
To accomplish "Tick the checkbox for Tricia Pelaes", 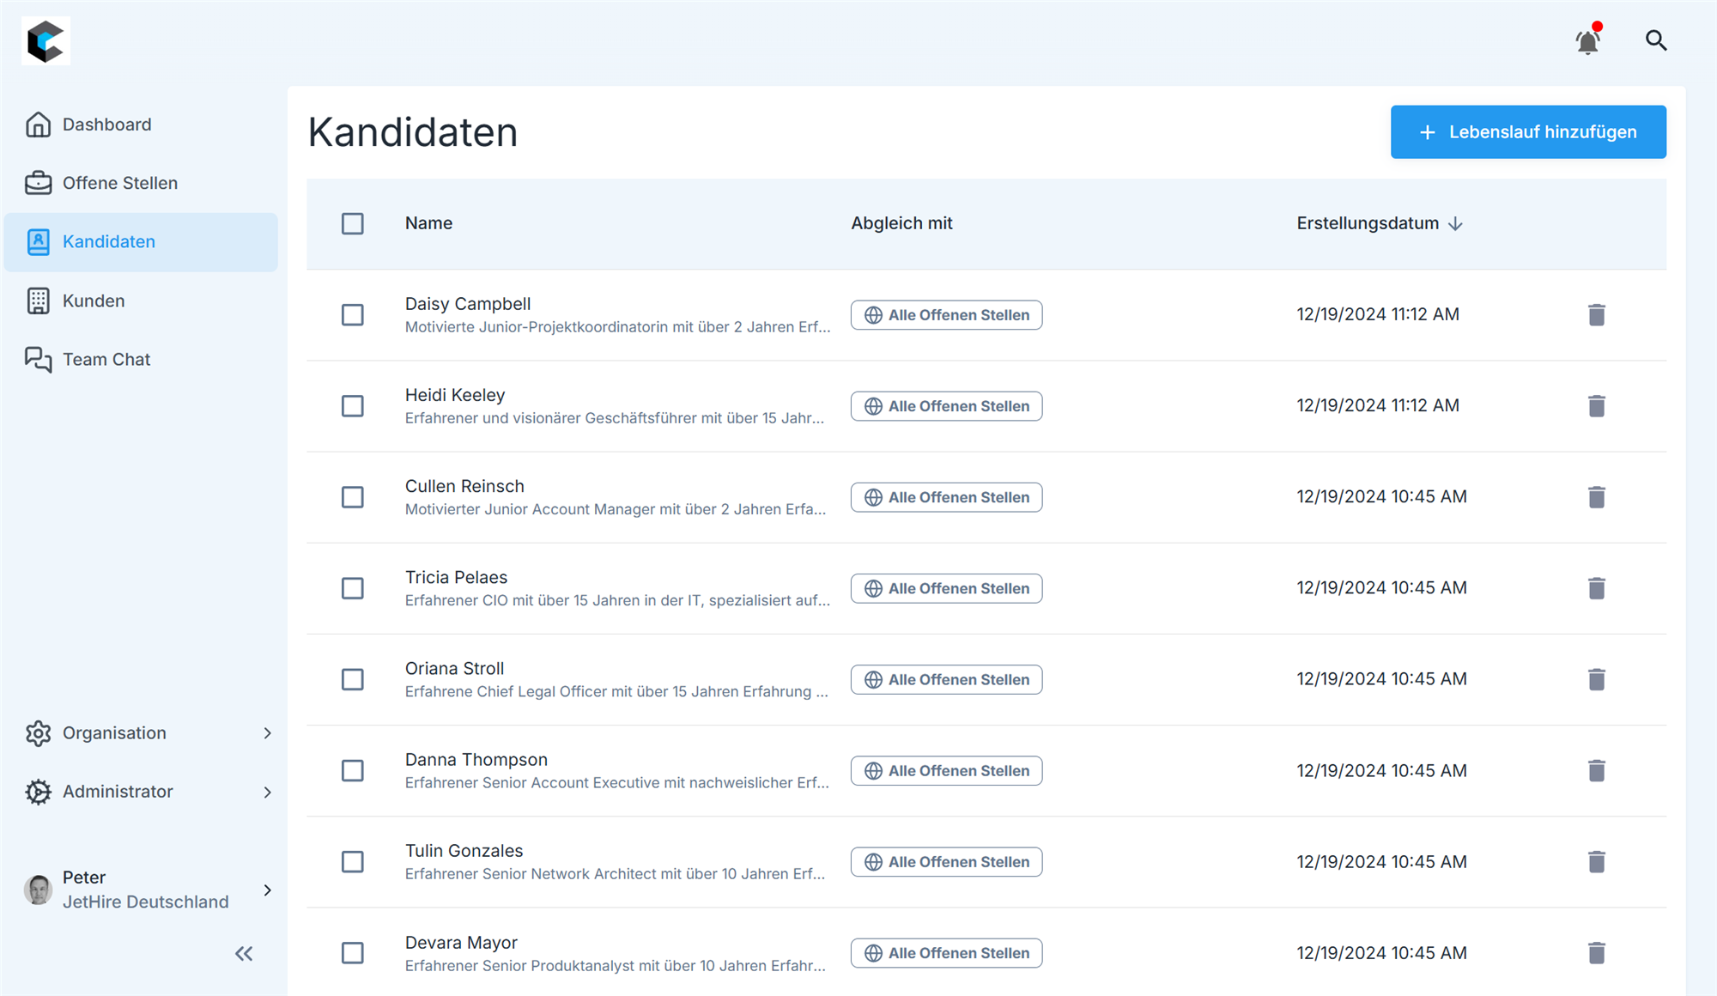I will pos(353,588).
